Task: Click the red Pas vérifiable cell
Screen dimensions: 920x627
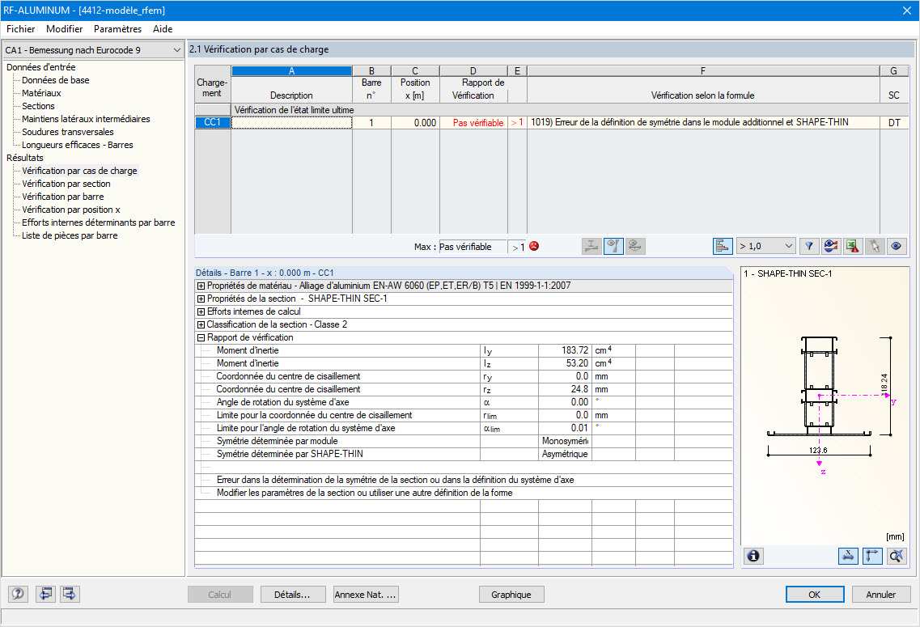Action: (473, 123)
